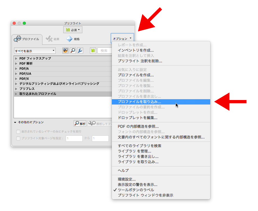Select the profiles toolbar icon

(x=65, y=51)
